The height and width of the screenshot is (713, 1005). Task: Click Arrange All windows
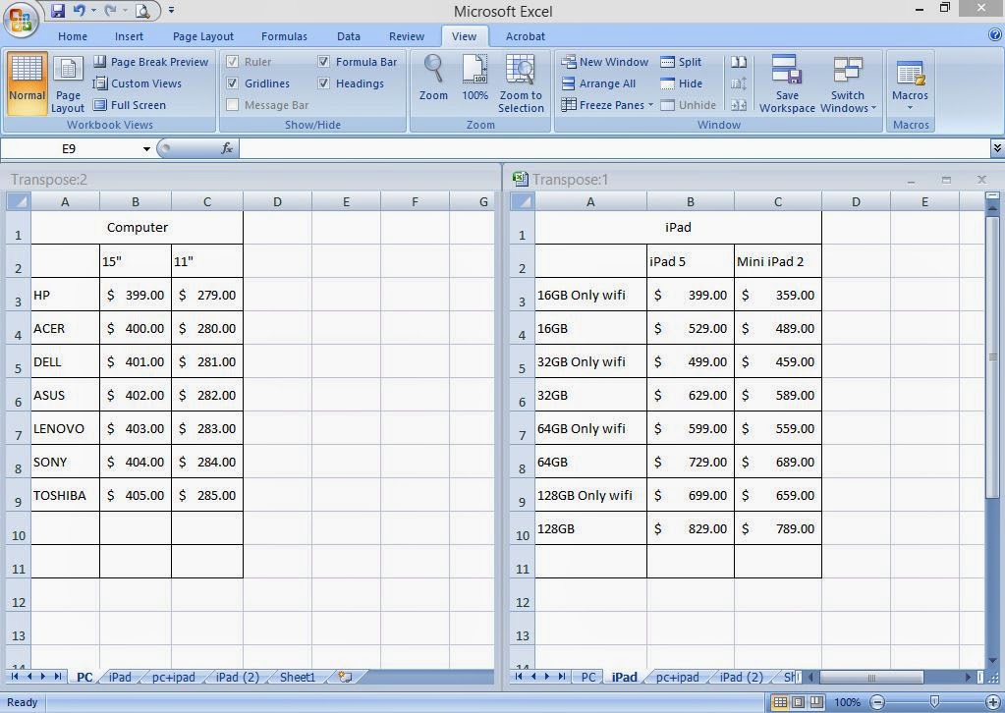[x=598, y=83]
